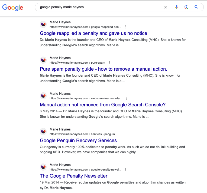Click into the search query field
Image resolution: width=207 pixels, height=193 pixels.
(100, 7)
